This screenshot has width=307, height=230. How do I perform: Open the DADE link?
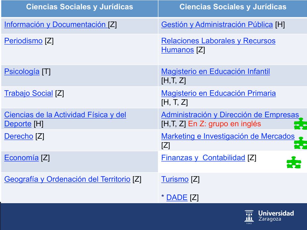[177, 197]
